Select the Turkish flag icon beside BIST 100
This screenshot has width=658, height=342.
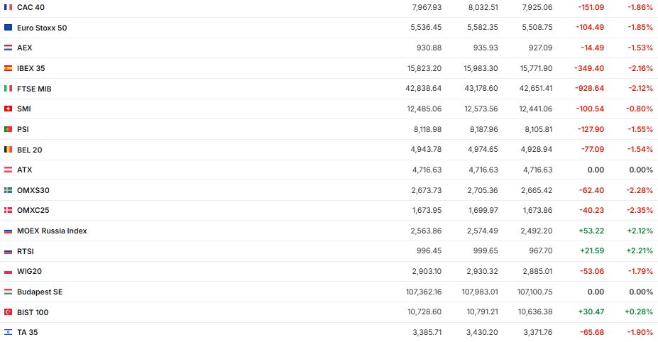click(x=8, y=312)
